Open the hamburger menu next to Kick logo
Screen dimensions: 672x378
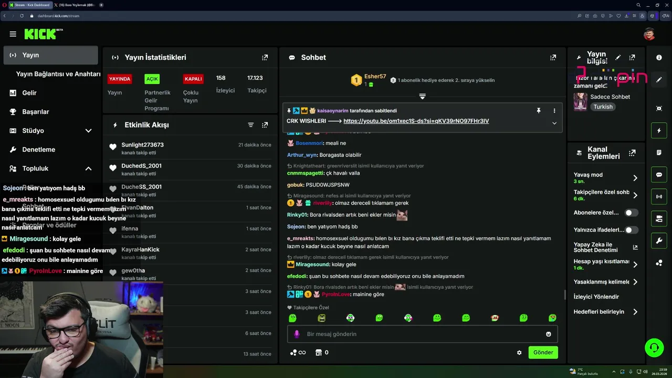(x=13, y=34)
